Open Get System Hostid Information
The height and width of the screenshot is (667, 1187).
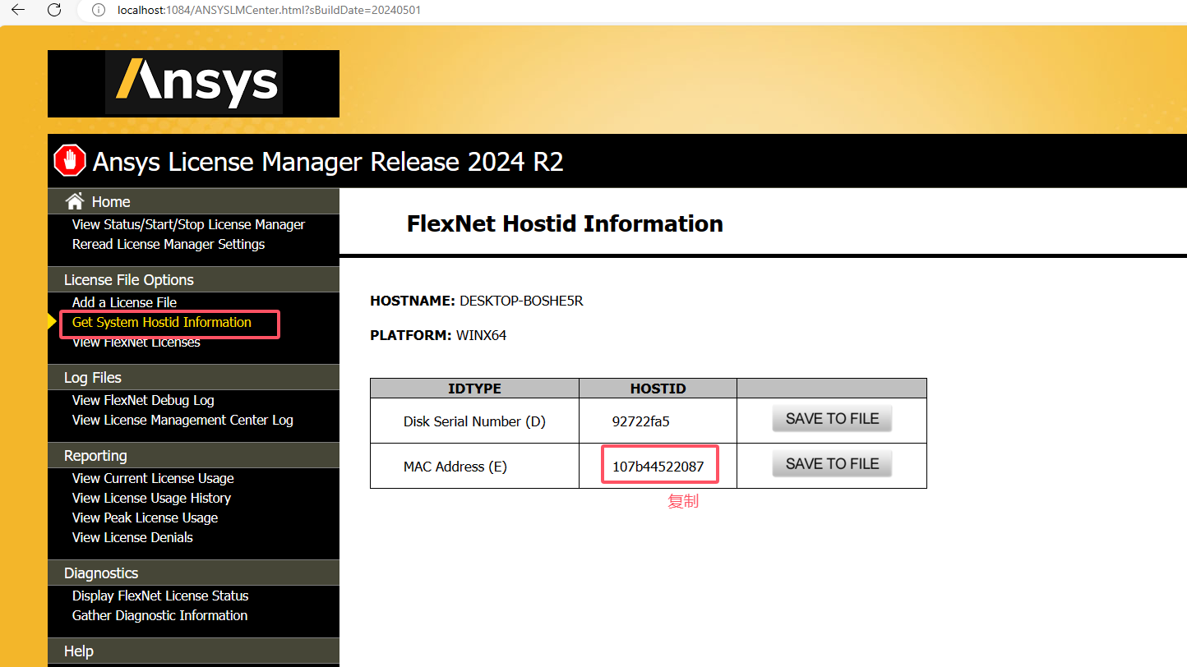[161, 322]
